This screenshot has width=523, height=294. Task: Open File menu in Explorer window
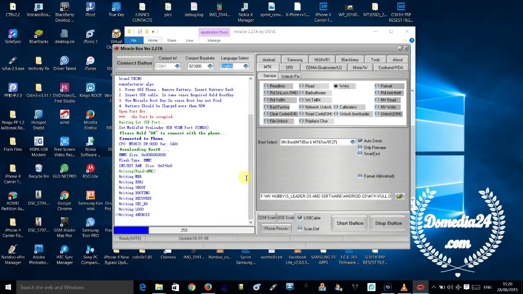tap(134, 40)
